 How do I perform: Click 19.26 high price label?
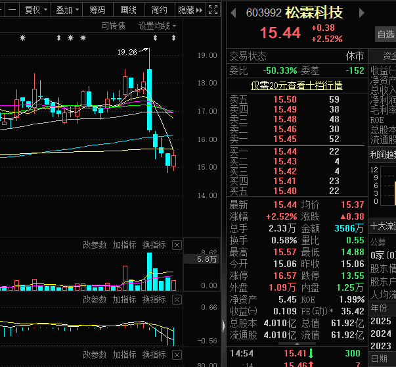[x=127, y=52]
